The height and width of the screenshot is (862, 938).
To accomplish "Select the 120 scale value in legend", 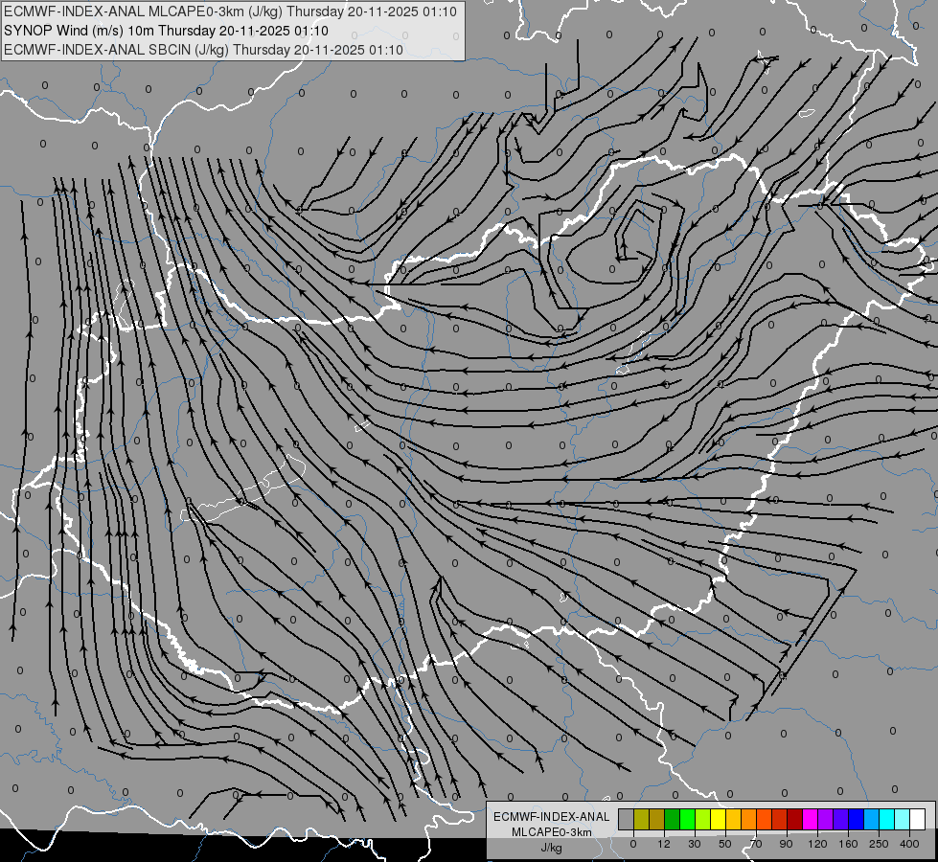I will pyautogui.click(x=818, y=845).
